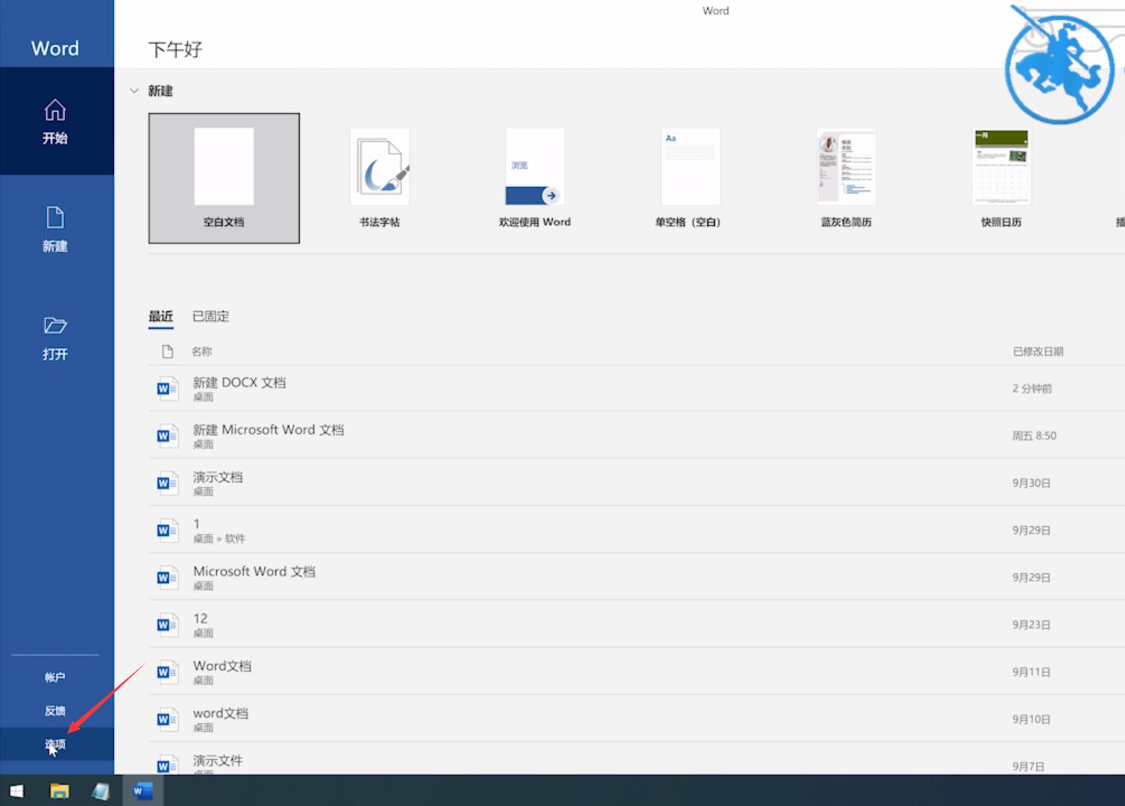Open recent file 演示文档
This screenshot has width=1125, height=806.
637,483
